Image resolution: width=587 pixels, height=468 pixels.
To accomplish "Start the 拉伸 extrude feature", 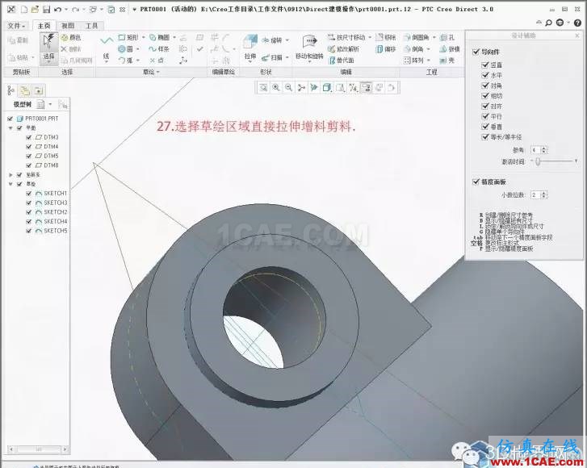I will [250, 48].
